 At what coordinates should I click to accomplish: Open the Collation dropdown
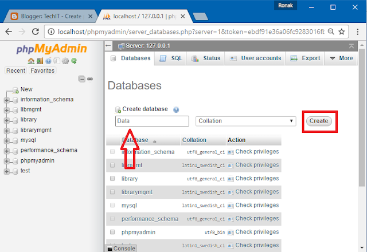click(246, 121)
